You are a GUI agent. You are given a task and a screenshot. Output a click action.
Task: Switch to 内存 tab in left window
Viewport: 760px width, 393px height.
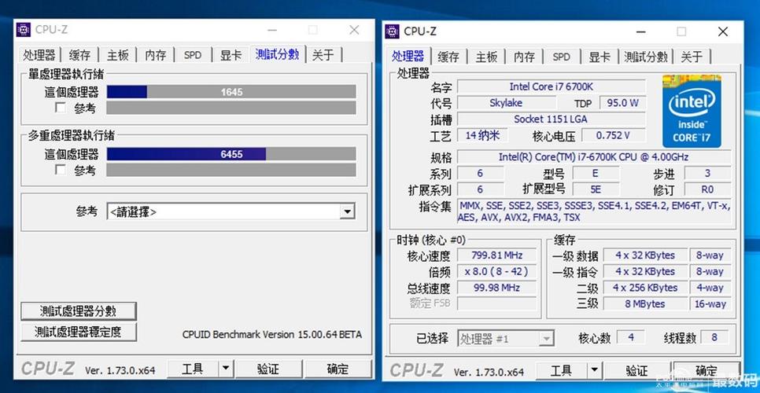[x=156, y=55]
